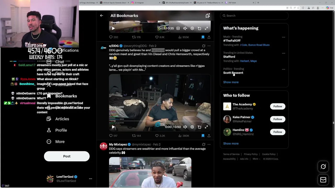Follow The Academy account

278,106
